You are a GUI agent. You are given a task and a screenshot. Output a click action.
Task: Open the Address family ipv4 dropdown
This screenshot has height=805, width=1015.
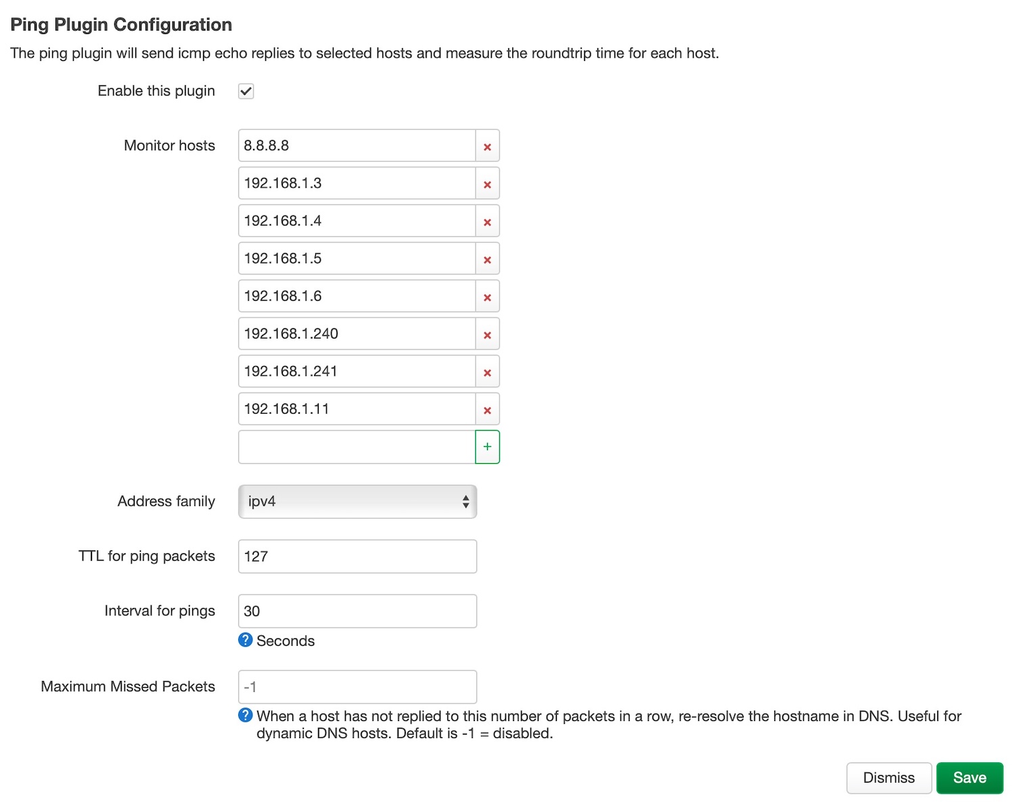(x=357, y=502)
